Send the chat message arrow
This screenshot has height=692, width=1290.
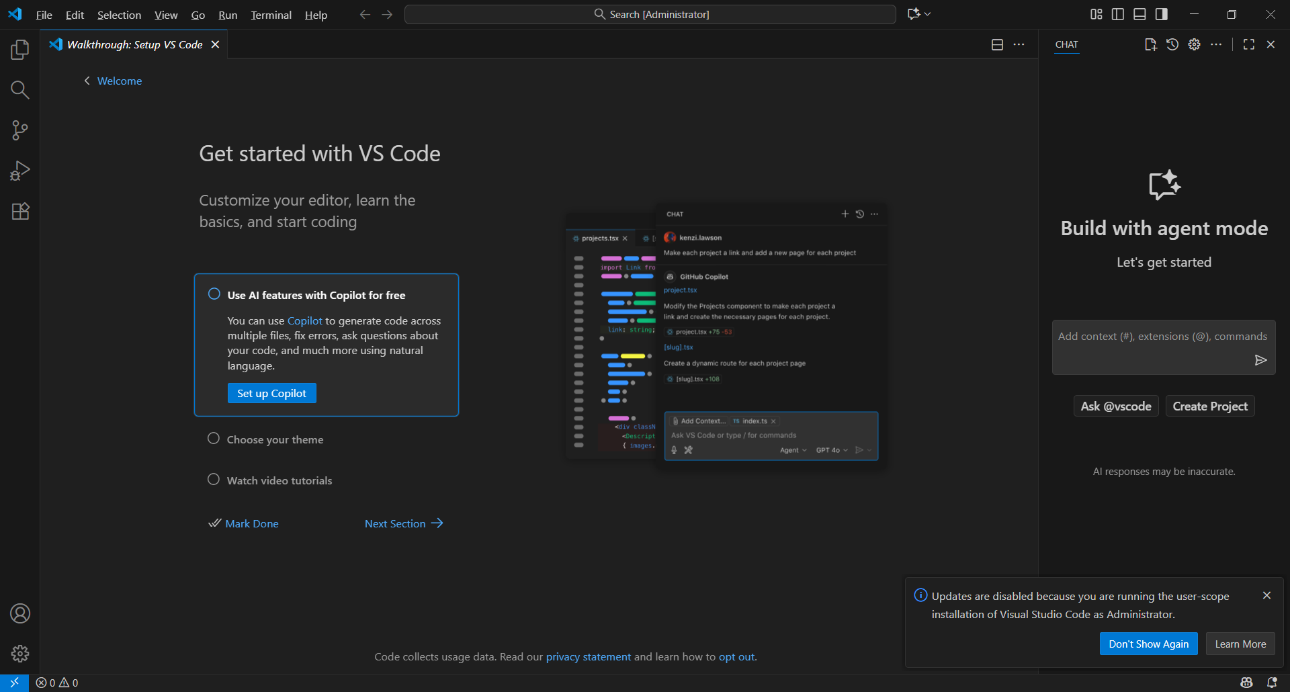[x=1261, y=360]
